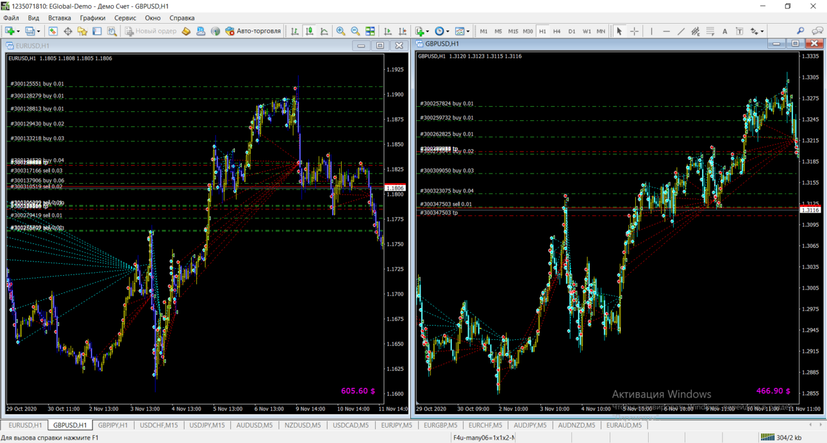
Task: Select the vertical line tool
Action: (651, 31)
